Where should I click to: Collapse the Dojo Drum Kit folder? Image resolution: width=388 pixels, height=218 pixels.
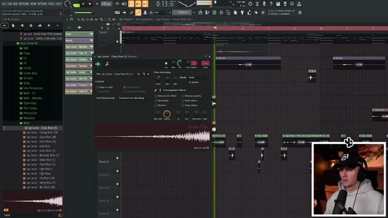[x=27, y=43]
